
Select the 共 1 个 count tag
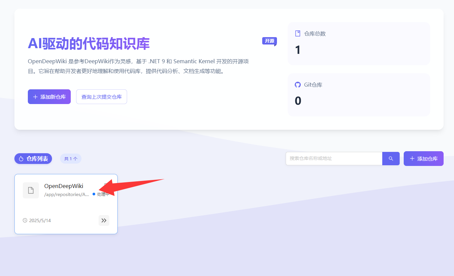click(71, 159)
